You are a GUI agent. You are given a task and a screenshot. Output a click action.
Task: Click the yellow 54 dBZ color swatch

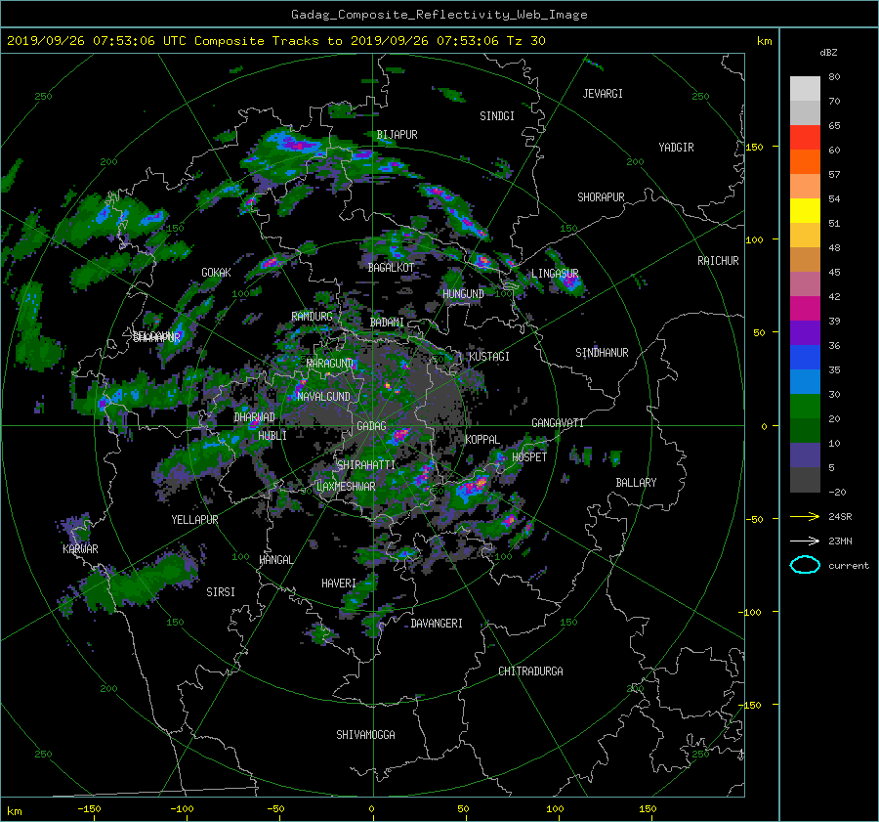pos(805,210)
